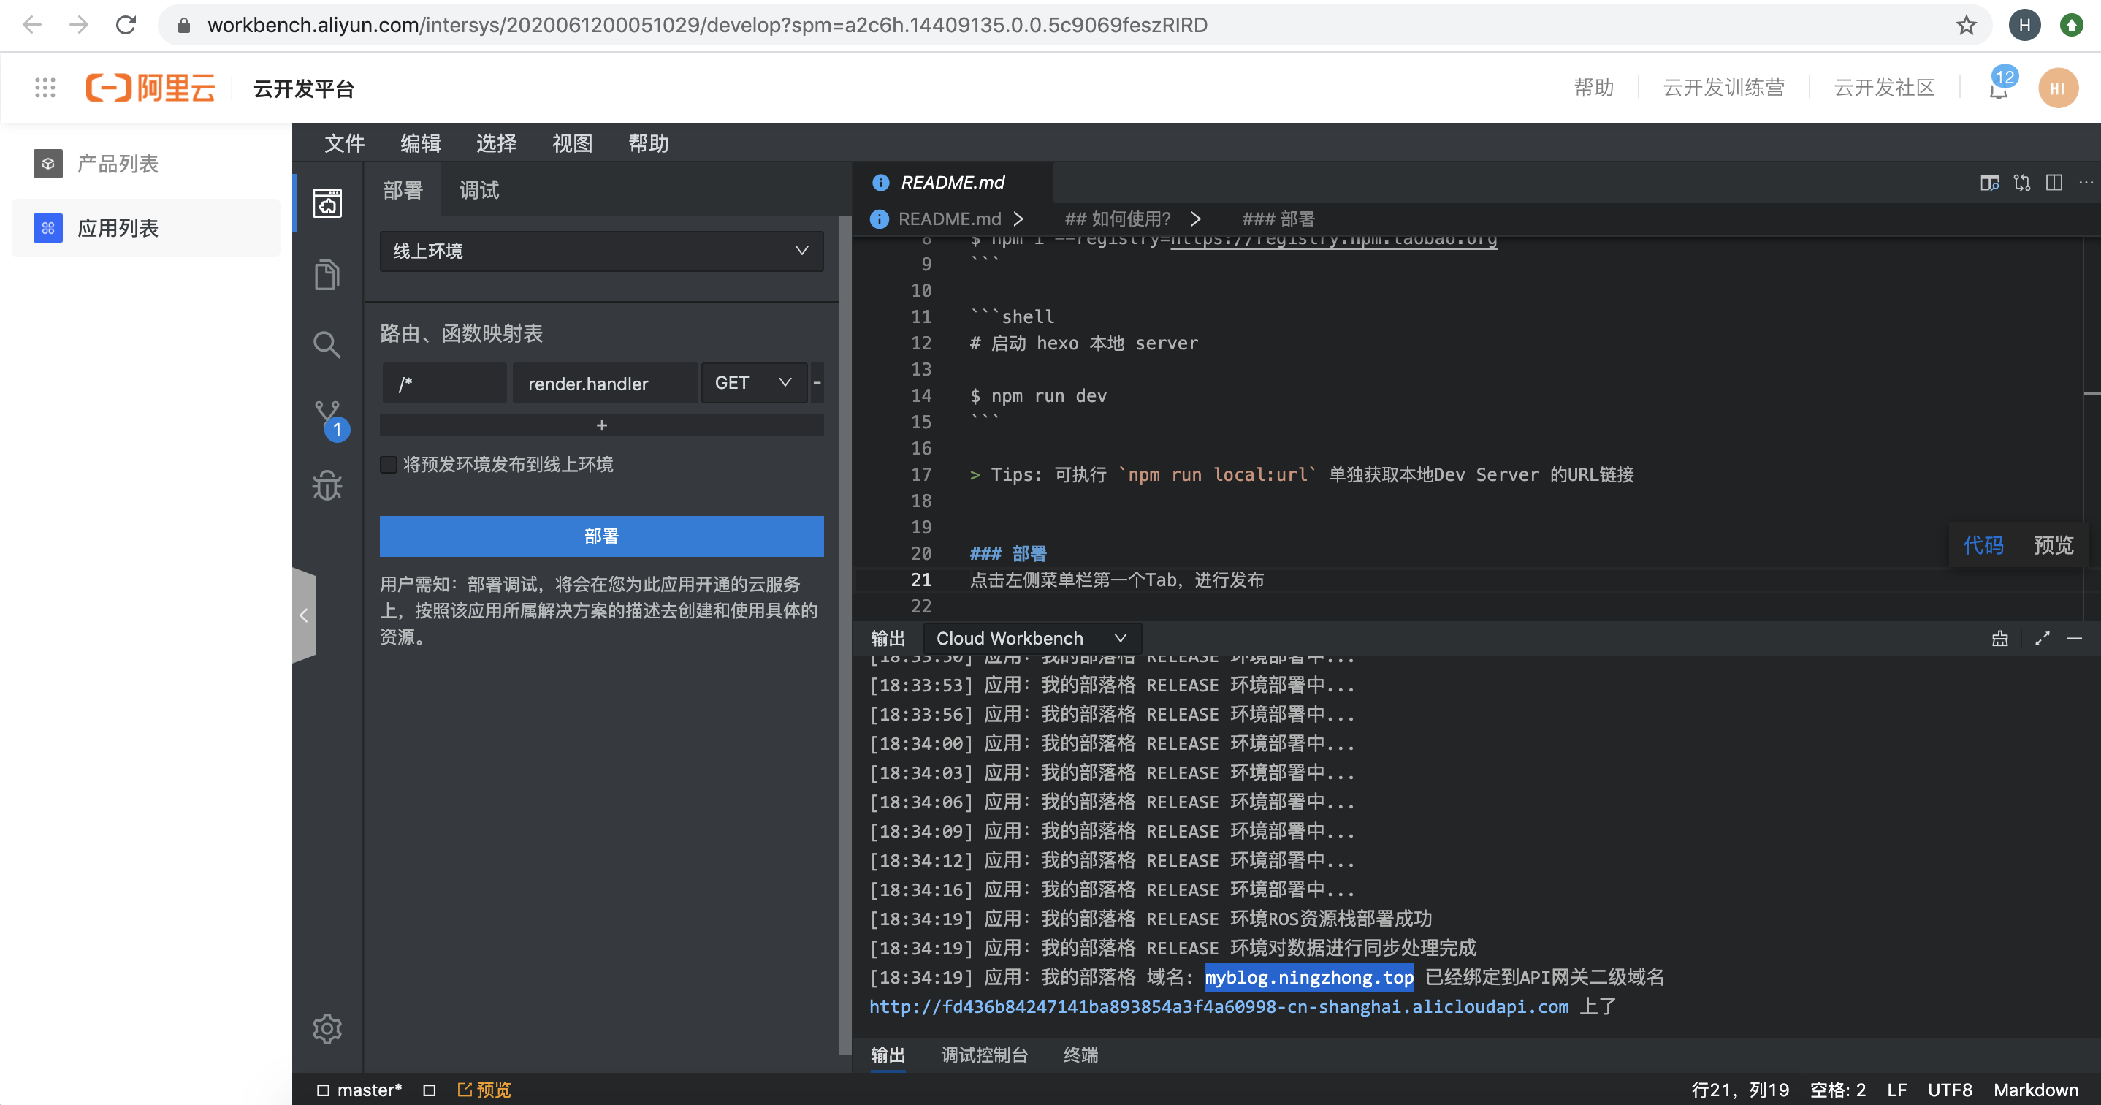Open the HI user avatar menu
Screen dimensions: 2101x1105
2058,87
